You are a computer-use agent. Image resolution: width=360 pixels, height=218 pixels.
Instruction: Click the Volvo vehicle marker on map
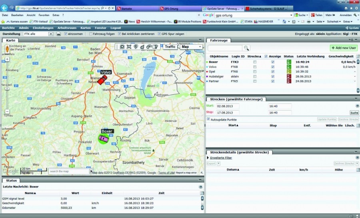(x=102, y=79)
